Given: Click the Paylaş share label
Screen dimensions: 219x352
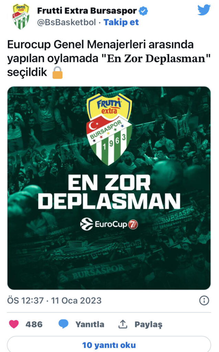Looking at the screenshot, I should click(x=148, y=324).
